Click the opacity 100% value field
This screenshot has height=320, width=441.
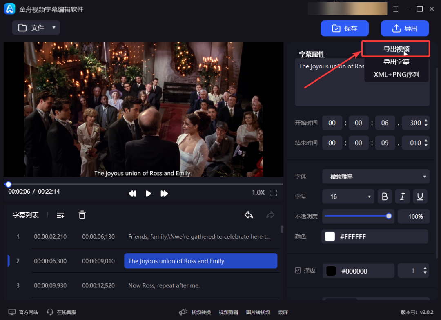pyautogui.click(x=413, y=216)
